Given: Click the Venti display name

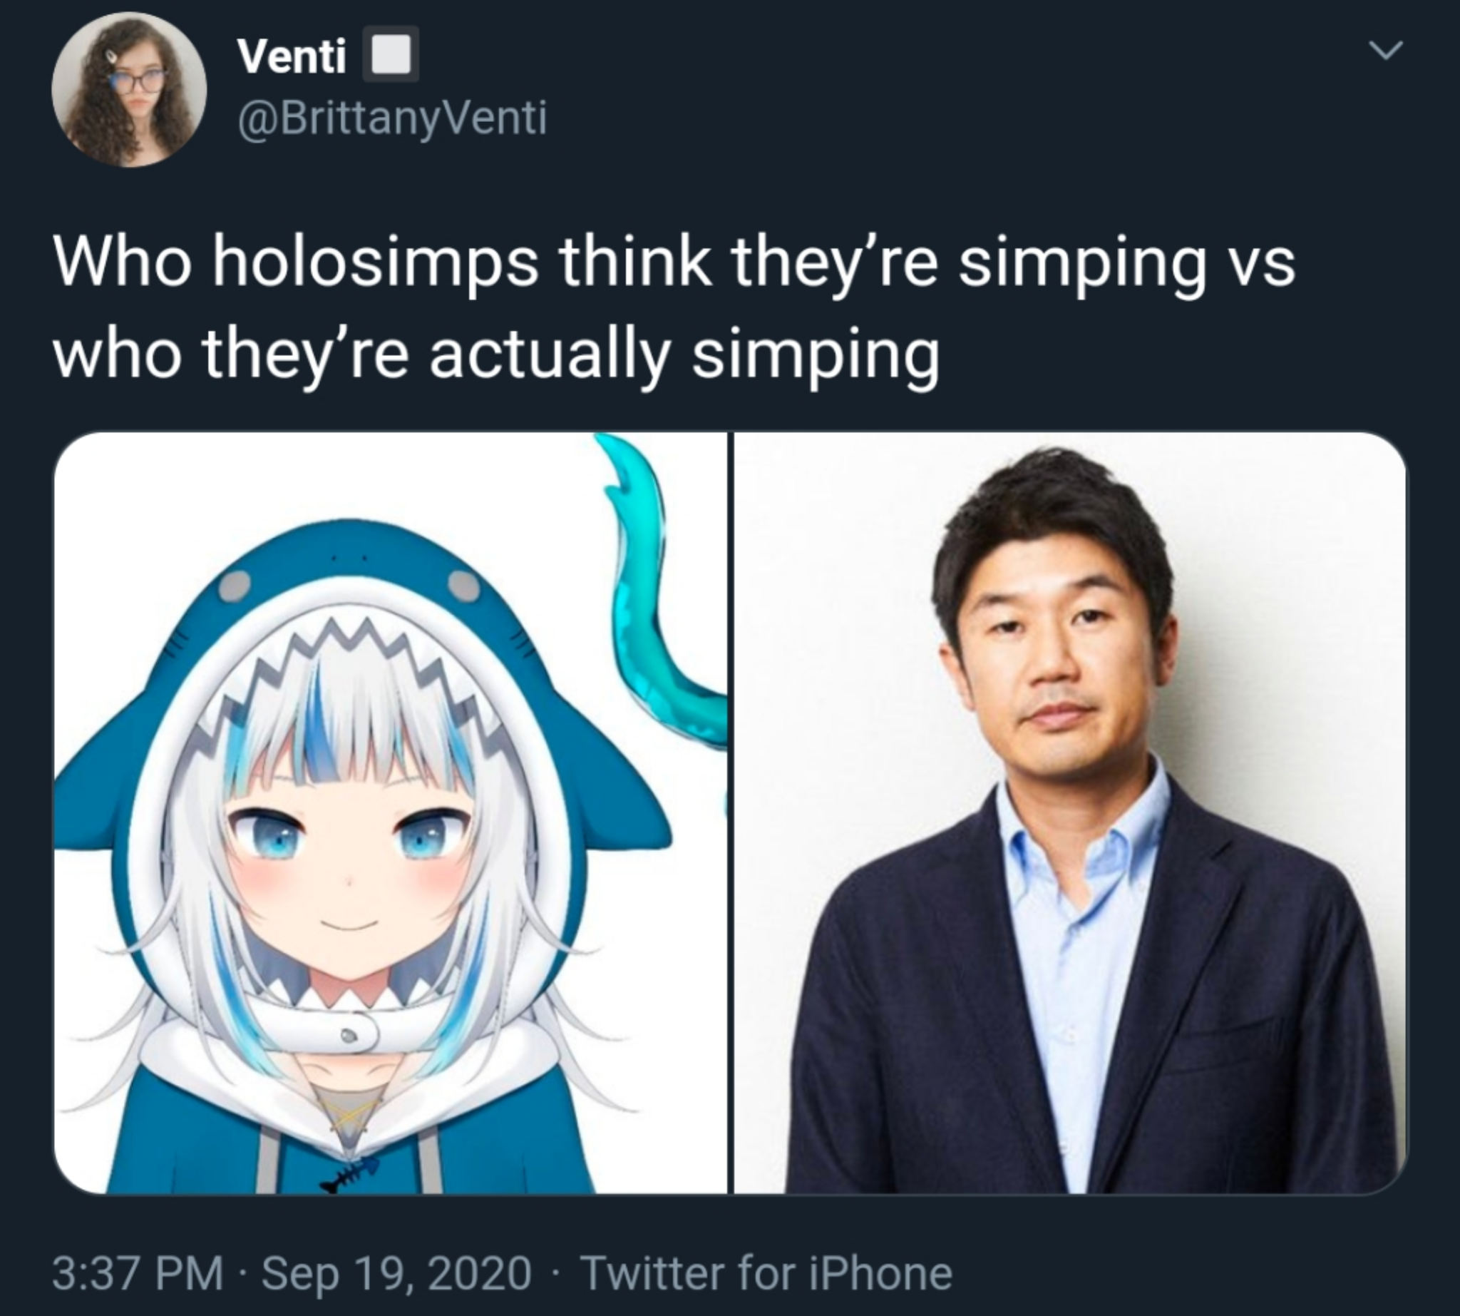Looking at the screenshot, I should pos(292,56).
